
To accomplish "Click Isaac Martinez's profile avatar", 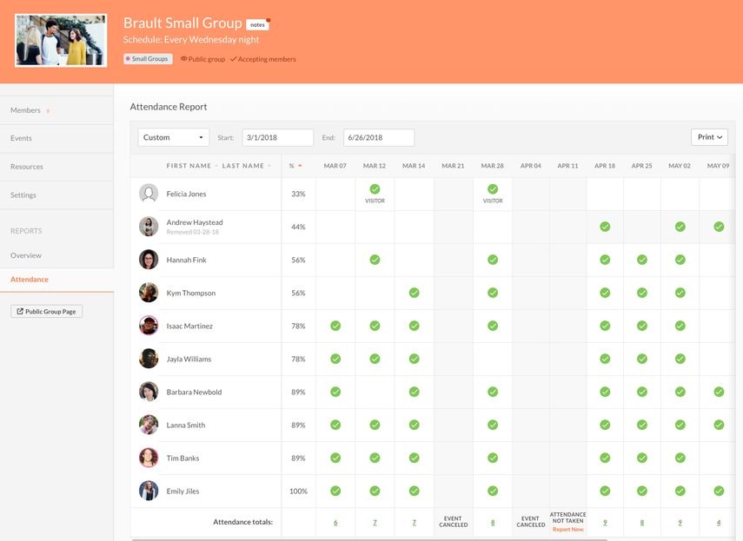I will coord(149,326).
